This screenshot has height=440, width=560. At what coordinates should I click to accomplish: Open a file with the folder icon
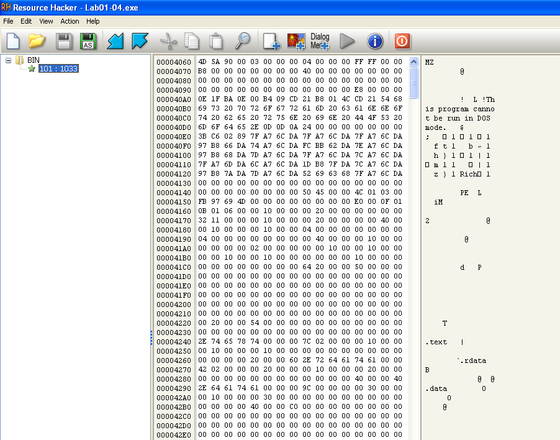click(37, 41)
